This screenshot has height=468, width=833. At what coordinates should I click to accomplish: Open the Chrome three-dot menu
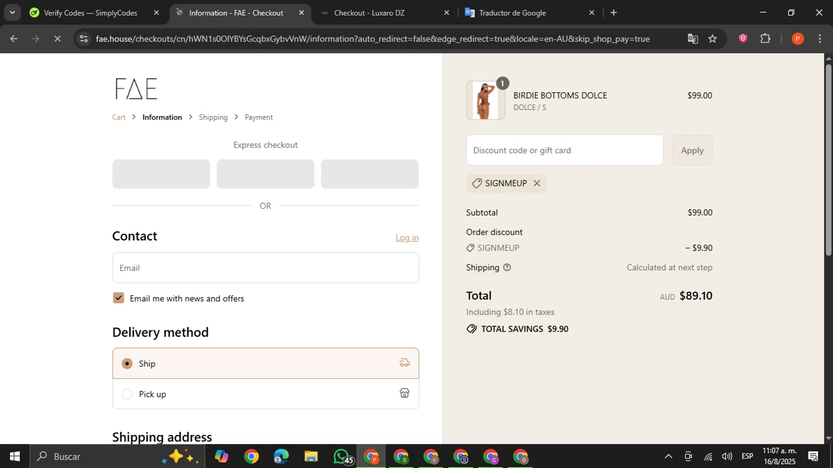(x=820, y=39)
